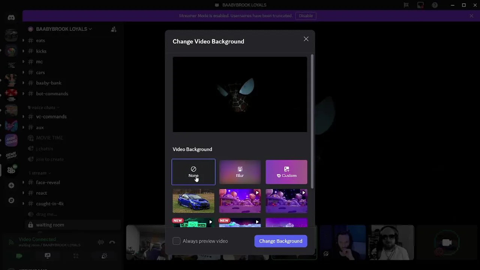Choose the second purple animated background in the car row

click(x=286, y=201)
